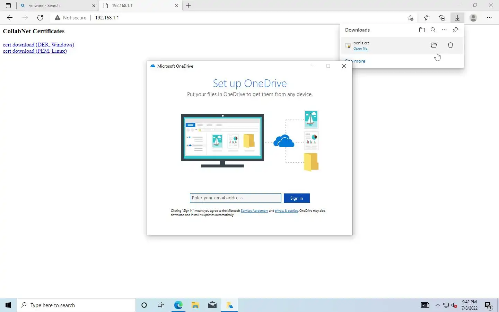Screen dimensions: 499x312
Task: Click the OneDrive email address field
Action: point(236,198)
